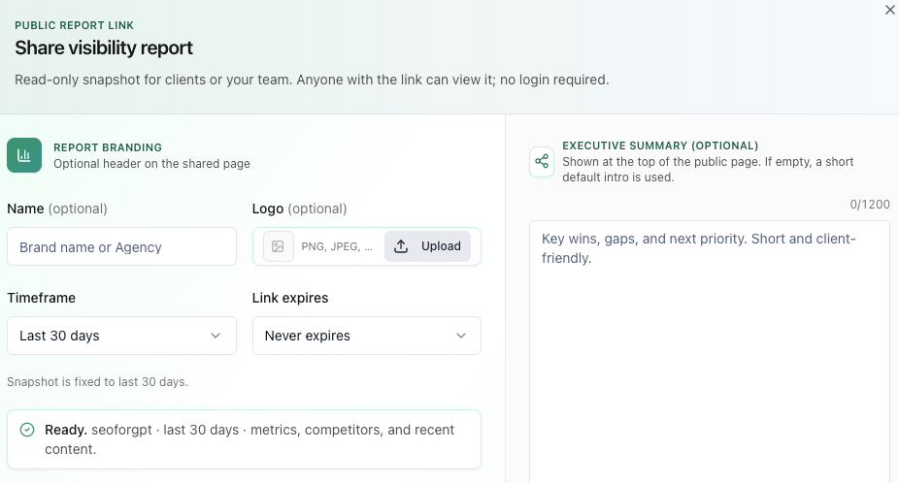Image resolution: width=899 pixels, height=483 pixels.
Task: Select the Ready status banner text
Action: pyautogui.click(x=250, y=439)
